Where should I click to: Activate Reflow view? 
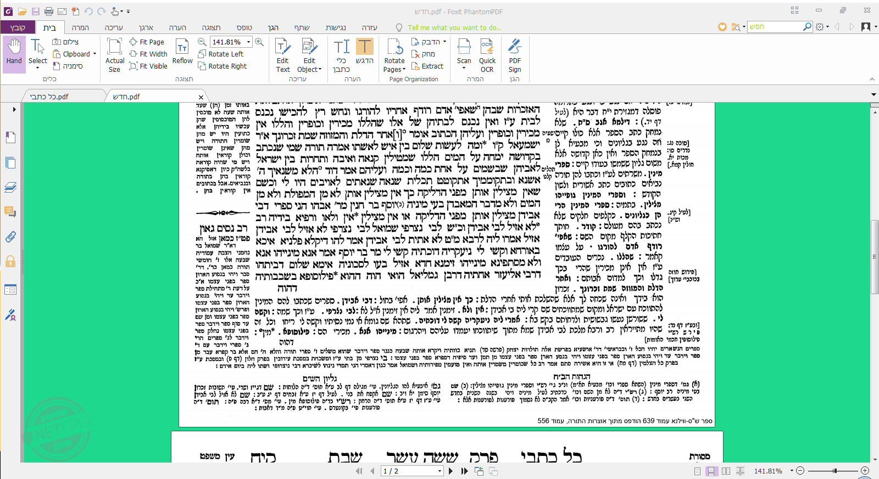[182, 52]
